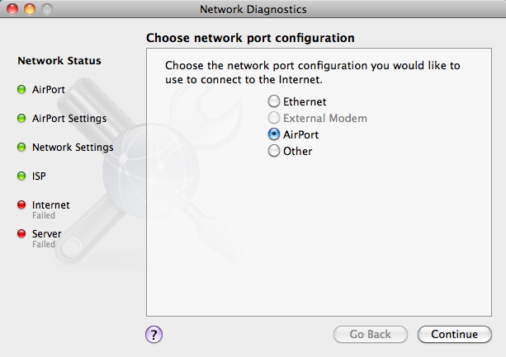Click the ISP status indicator dot
This screenshot has width=506, height=357.
pos(21,176)
